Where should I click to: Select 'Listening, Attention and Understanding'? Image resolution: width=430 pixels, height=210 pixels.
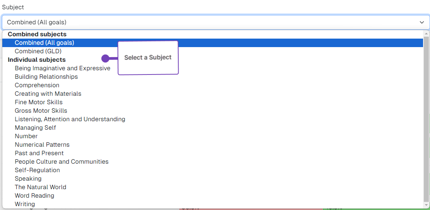point(70,119)
